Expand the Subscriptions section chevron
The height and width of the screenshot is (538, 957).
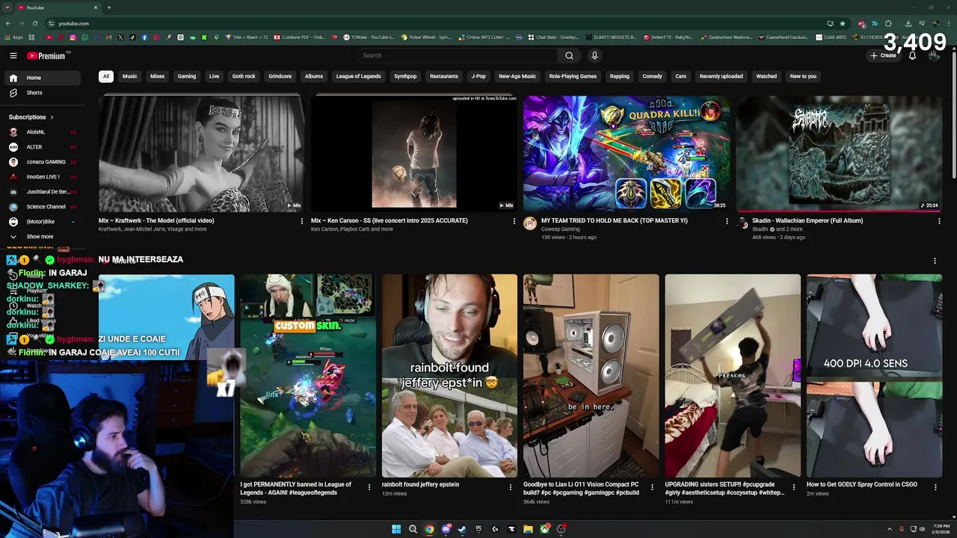tap(52, 117)
